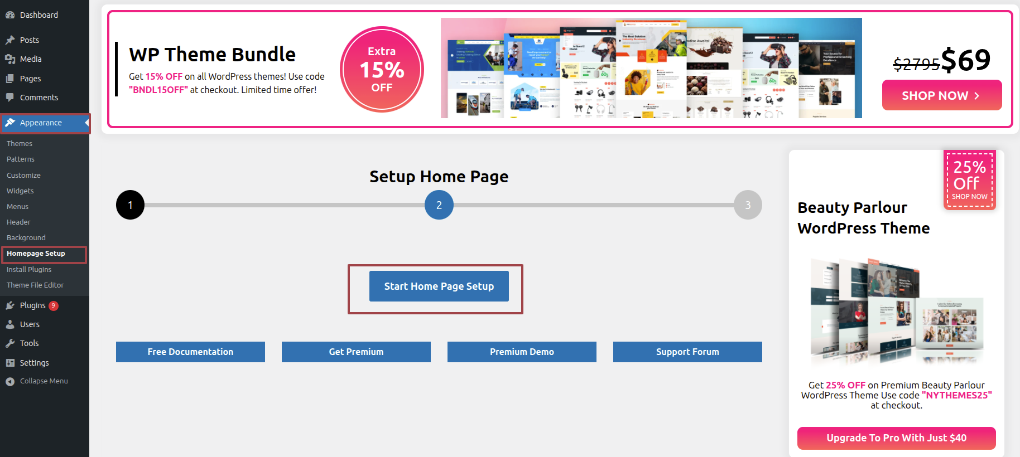The width and height of the screenshot is (1020, 457).
Task: Open the Header submenu item
Action: 18,222
